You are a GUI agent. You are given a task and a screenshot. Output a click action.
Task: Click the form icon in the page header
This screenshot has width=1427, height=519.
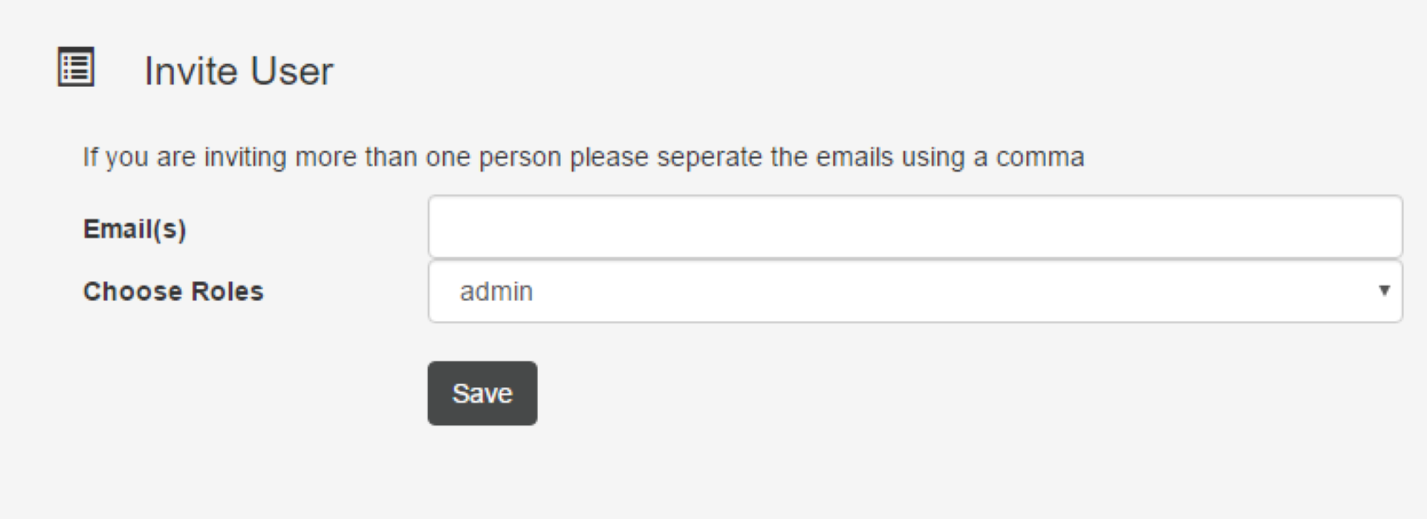(x=76, y=67)
